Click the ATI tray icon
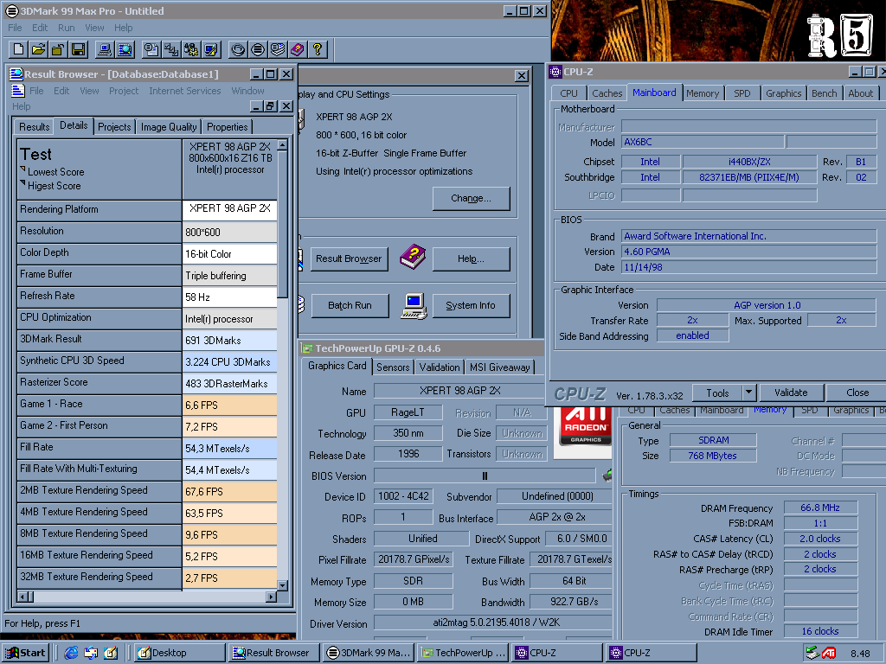Screen dimensions: 886x664 [829, 654]
